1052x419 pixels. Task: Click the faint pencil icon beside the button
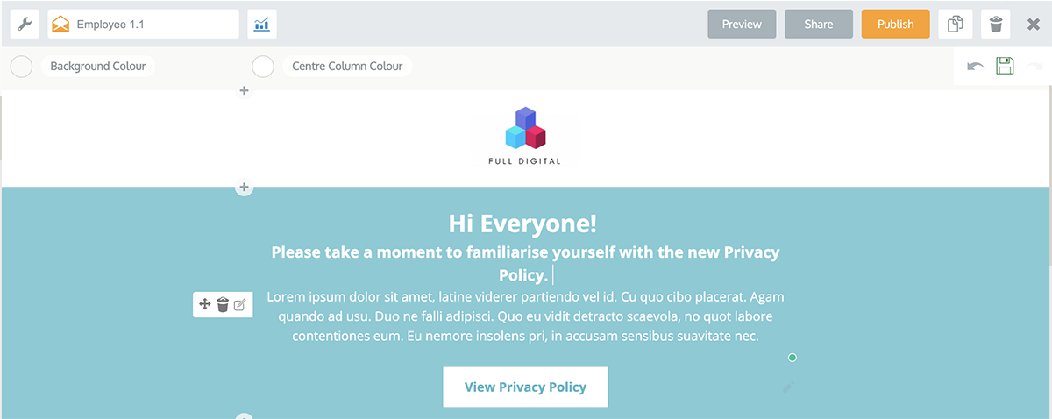click(789, 387)
